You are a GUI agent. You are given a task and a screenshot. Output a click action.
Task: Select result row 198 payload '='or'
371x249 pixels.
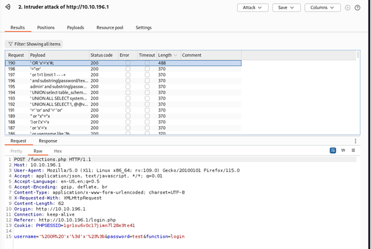tap(123, 69)
